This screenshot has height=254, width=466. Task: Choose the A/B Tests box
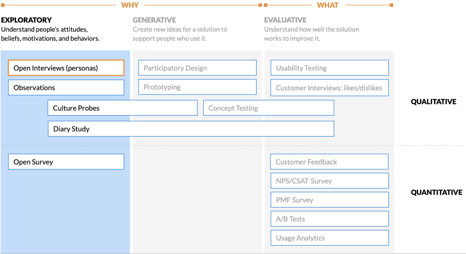(x=330, y=219)
